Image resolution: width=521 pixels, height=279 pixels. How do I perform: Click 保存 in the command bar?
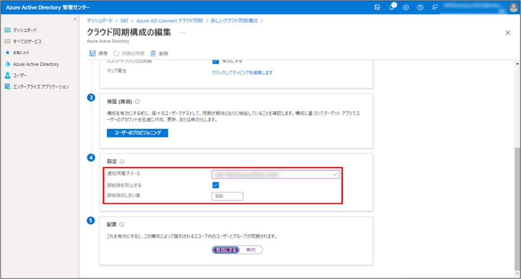pos(98,54)
